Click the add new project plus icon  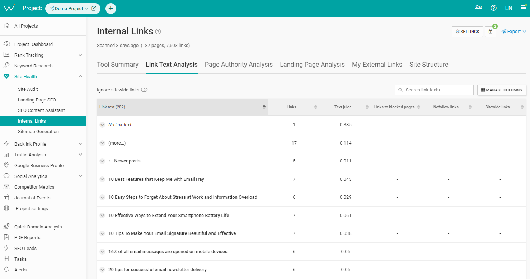pyautogui.click(x=111, y=9)
